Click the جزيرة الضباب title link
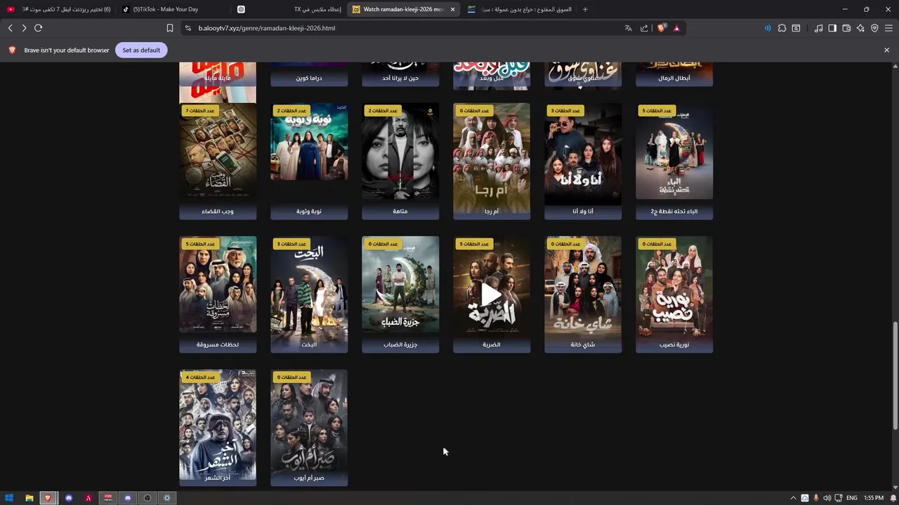The width and height of the screenshot is (899, 505). point(400,344)
